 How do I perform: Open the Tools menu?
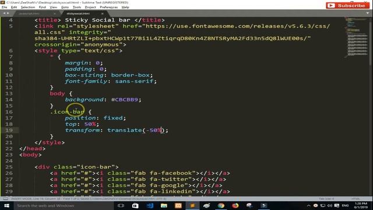tap(77, 7)
